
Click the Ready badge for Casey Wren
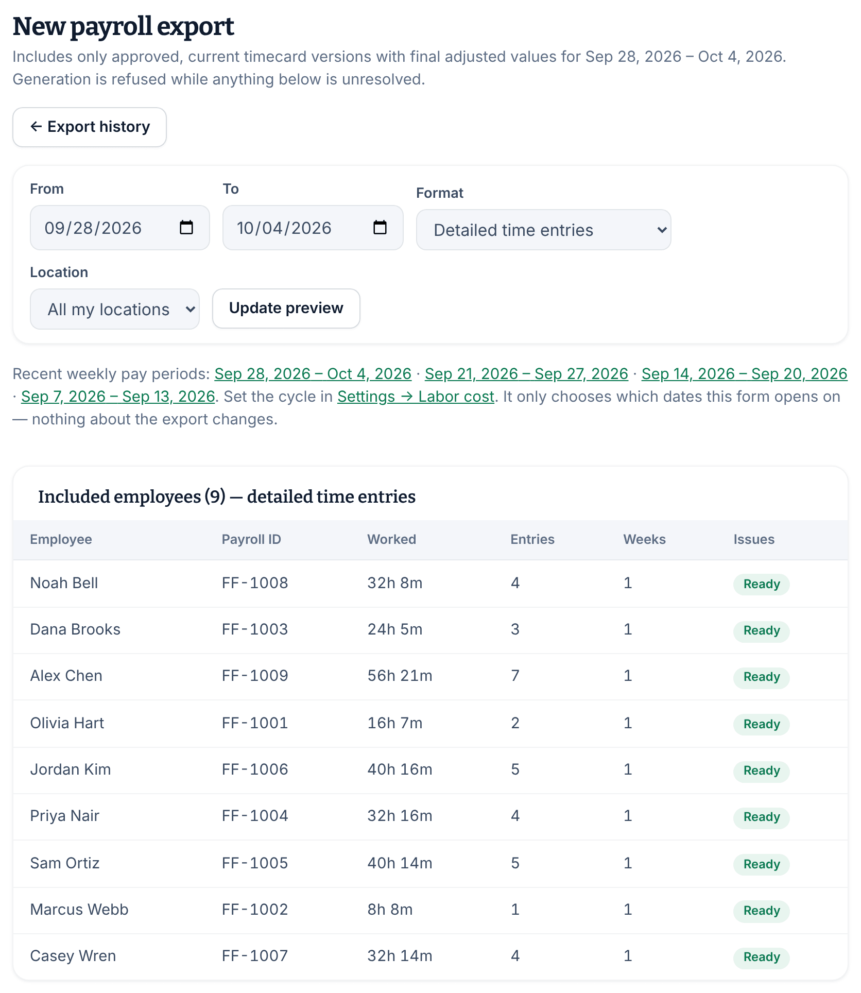coord(762,957)
